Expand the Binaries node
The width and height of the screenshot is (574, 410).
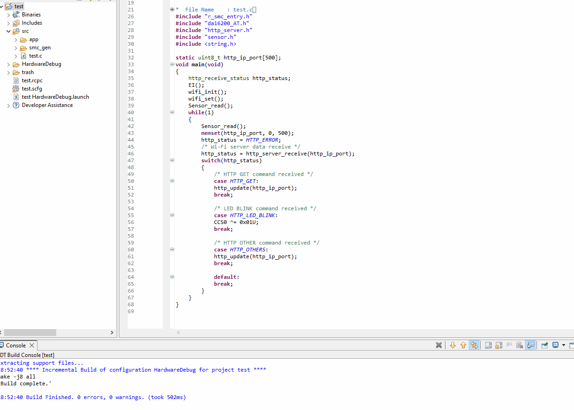[x=9, y=15]
